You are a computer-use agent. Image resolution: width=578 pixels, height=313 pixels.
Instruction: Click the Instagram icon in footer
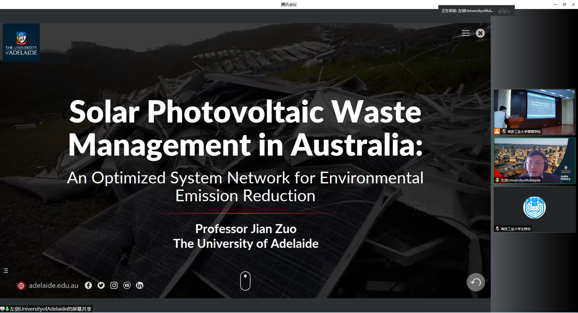(114, 285)
